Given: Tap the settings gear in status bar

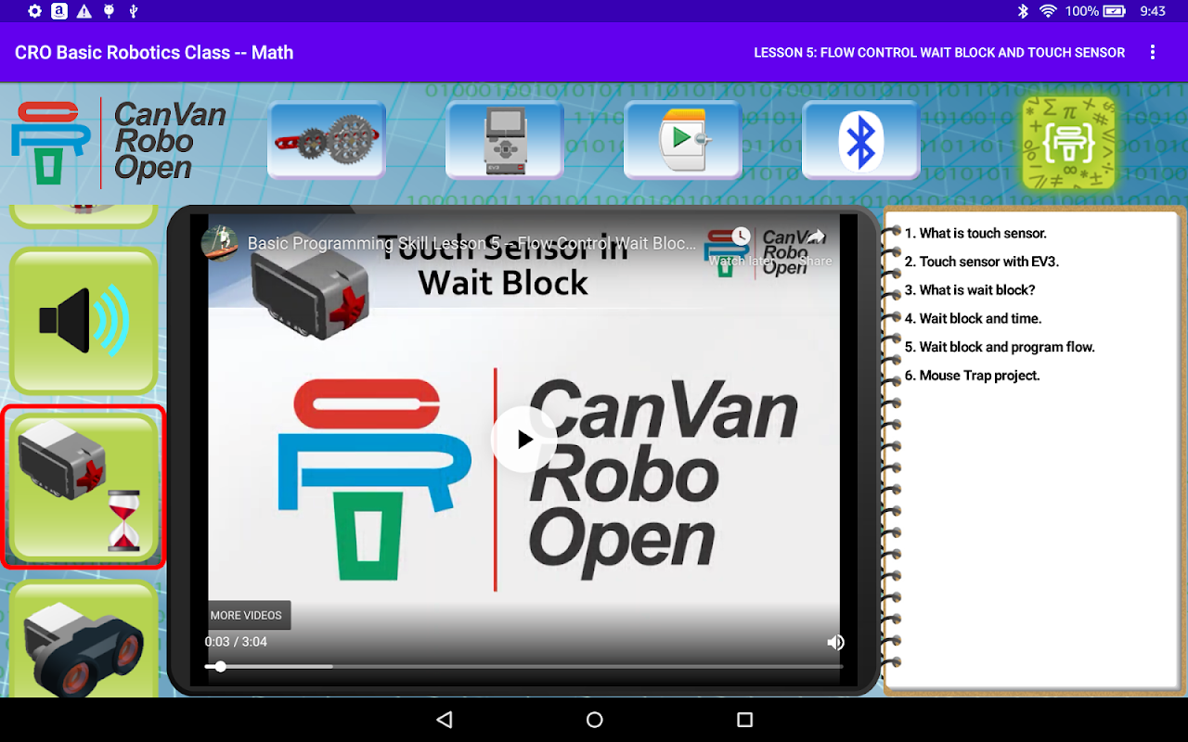Looking at the screenshot, I should coord(35,11).
